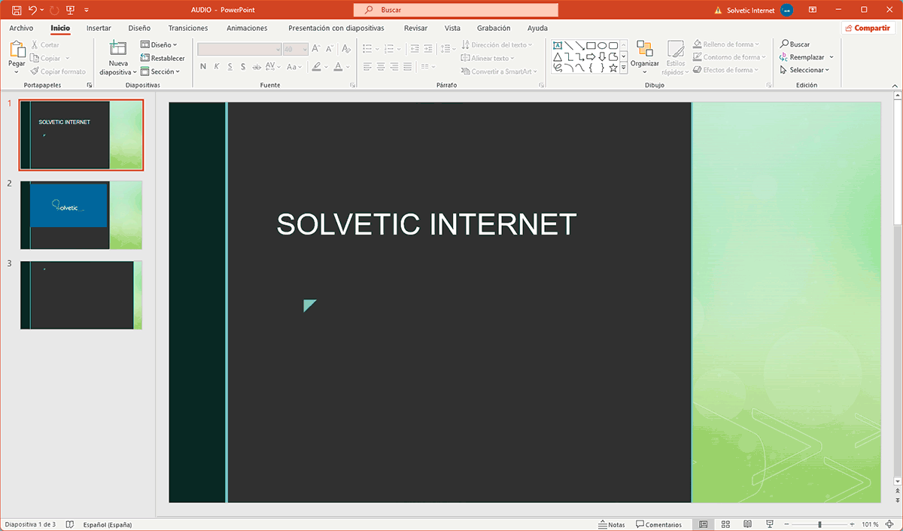Select the star shape in gallery
The image size is (903, 531).
pyautogui.click(x=613, y=68)
